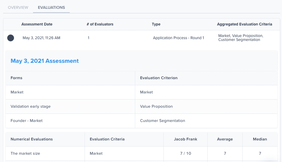Click the Assessment Date column header
The width and height of the screenshot is (282, 162).
pos(37,24)
